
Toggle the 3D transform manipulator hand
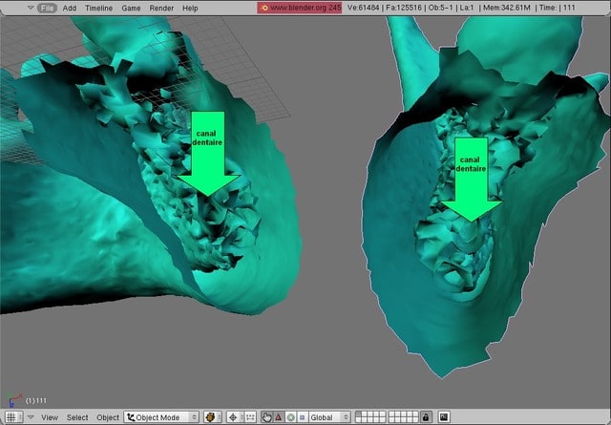tap(267, 417)
